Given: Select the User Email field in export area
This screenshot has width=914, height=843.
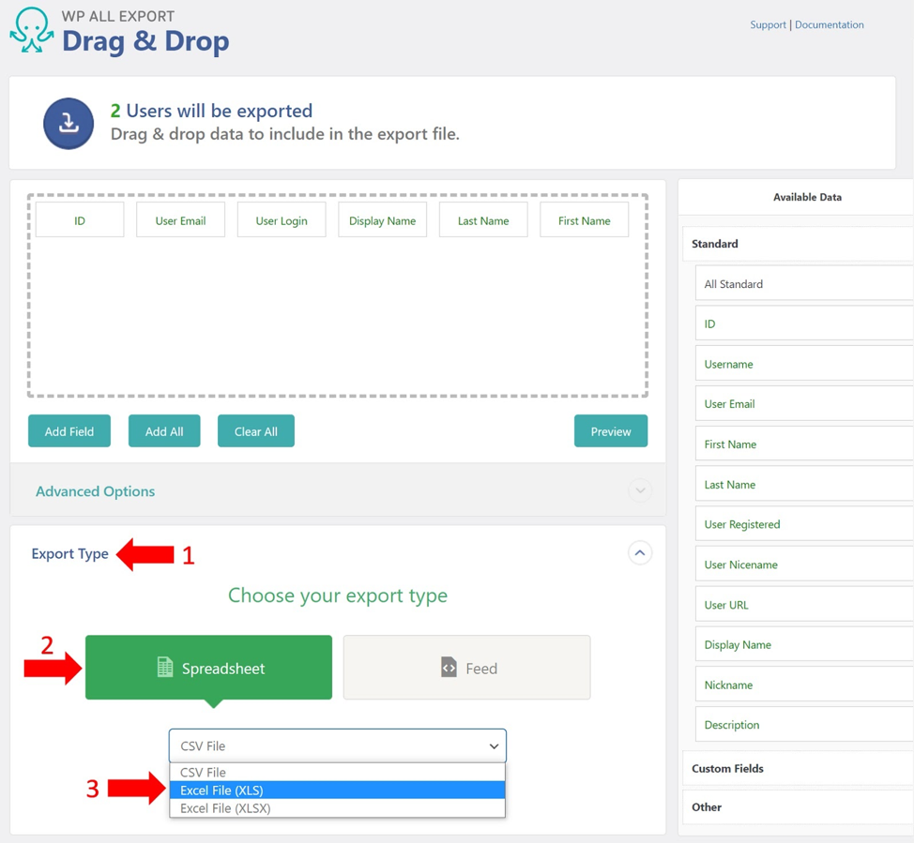Looking at the screenshot, I should (x=181, y=220).
